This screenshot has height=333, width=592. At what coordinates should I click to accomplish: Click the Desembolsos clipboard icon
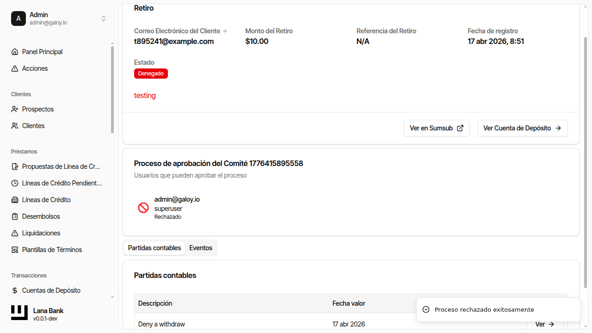[15, 216]
